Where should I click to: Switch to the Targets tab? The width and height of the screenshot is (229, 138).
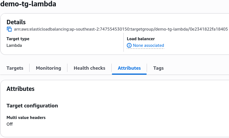coord(15,68)
